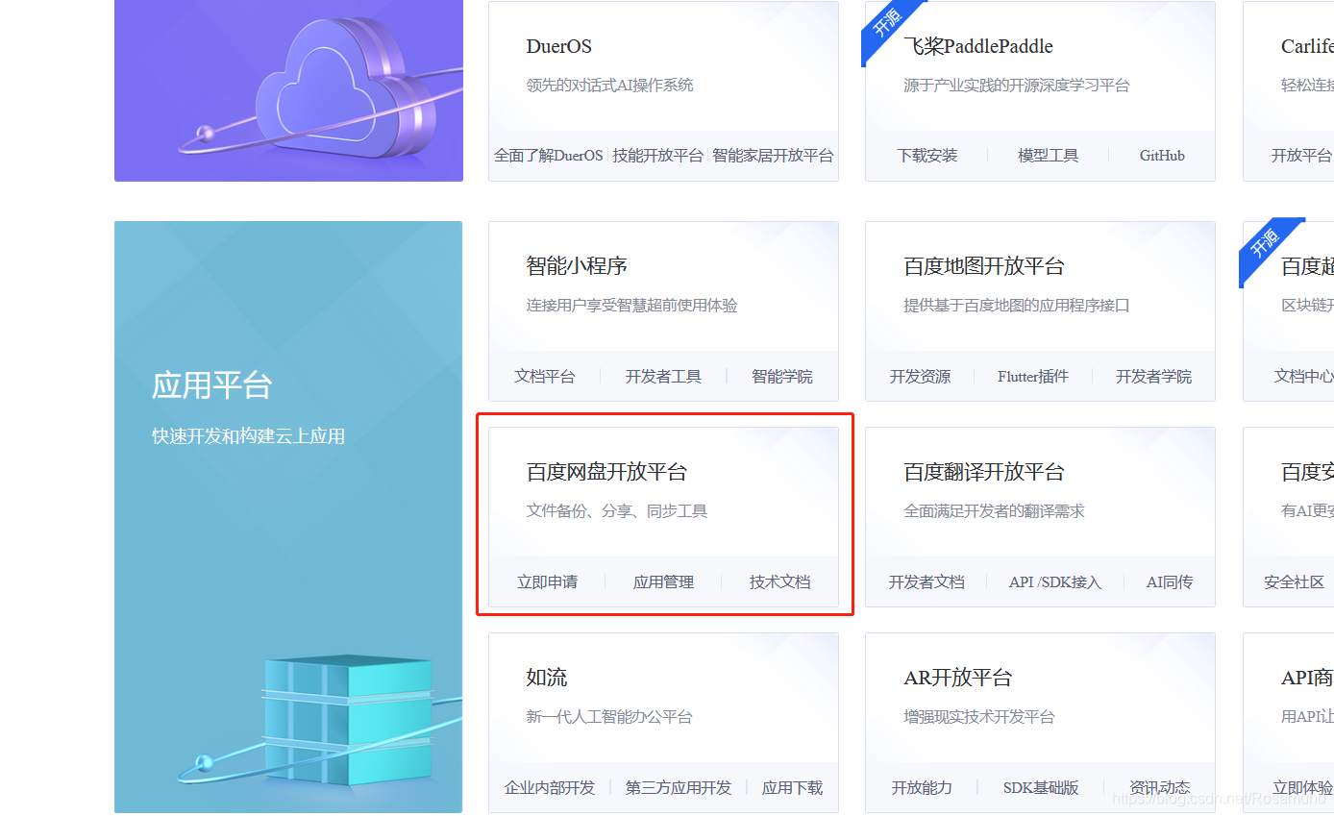The height and width of the screenshot is (816, 1334).
Task: Open 应用下载 under 如流
Action: click(x=793, y=788)
